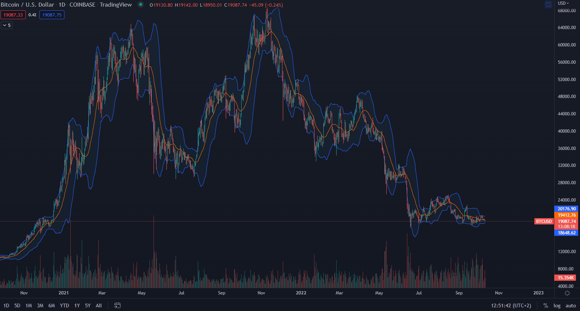The width and height of the screenshot is (580, 311).
Task: Click the fullscreen frame icon
Action: (548, 5)
